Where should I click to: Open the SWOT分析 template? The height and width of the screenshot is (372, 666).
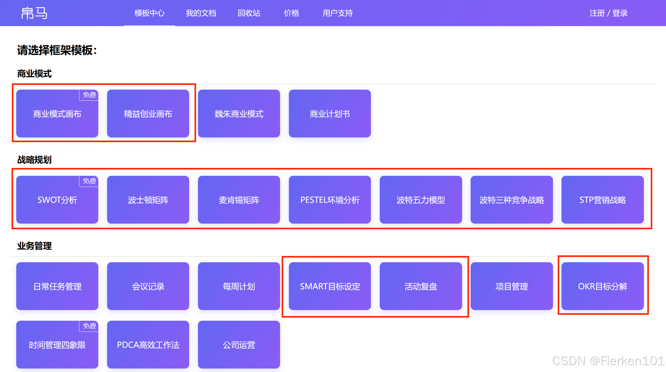pyautogui.click(x=57, y=200)
